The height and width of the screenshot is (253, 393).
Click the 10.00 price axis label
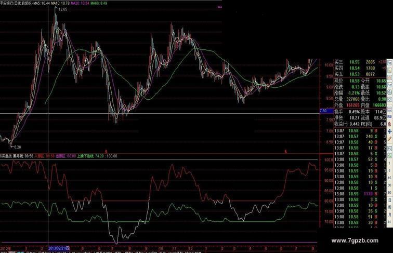[329, 65]
